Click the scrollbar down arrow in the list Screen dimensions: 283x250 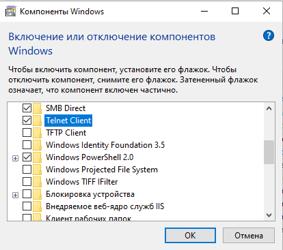click(269, 215)
